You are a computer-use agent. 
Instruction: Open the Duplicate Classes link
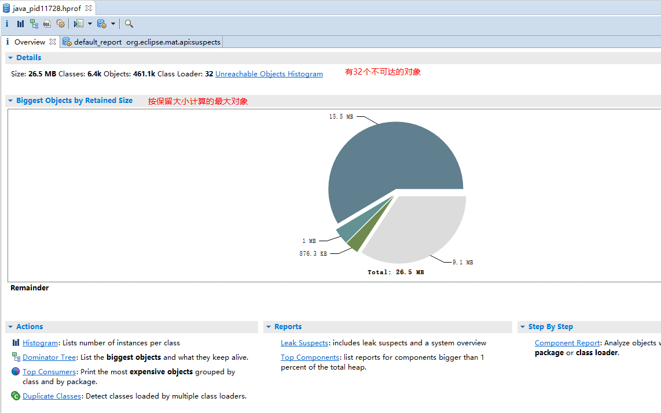point(52,396)
